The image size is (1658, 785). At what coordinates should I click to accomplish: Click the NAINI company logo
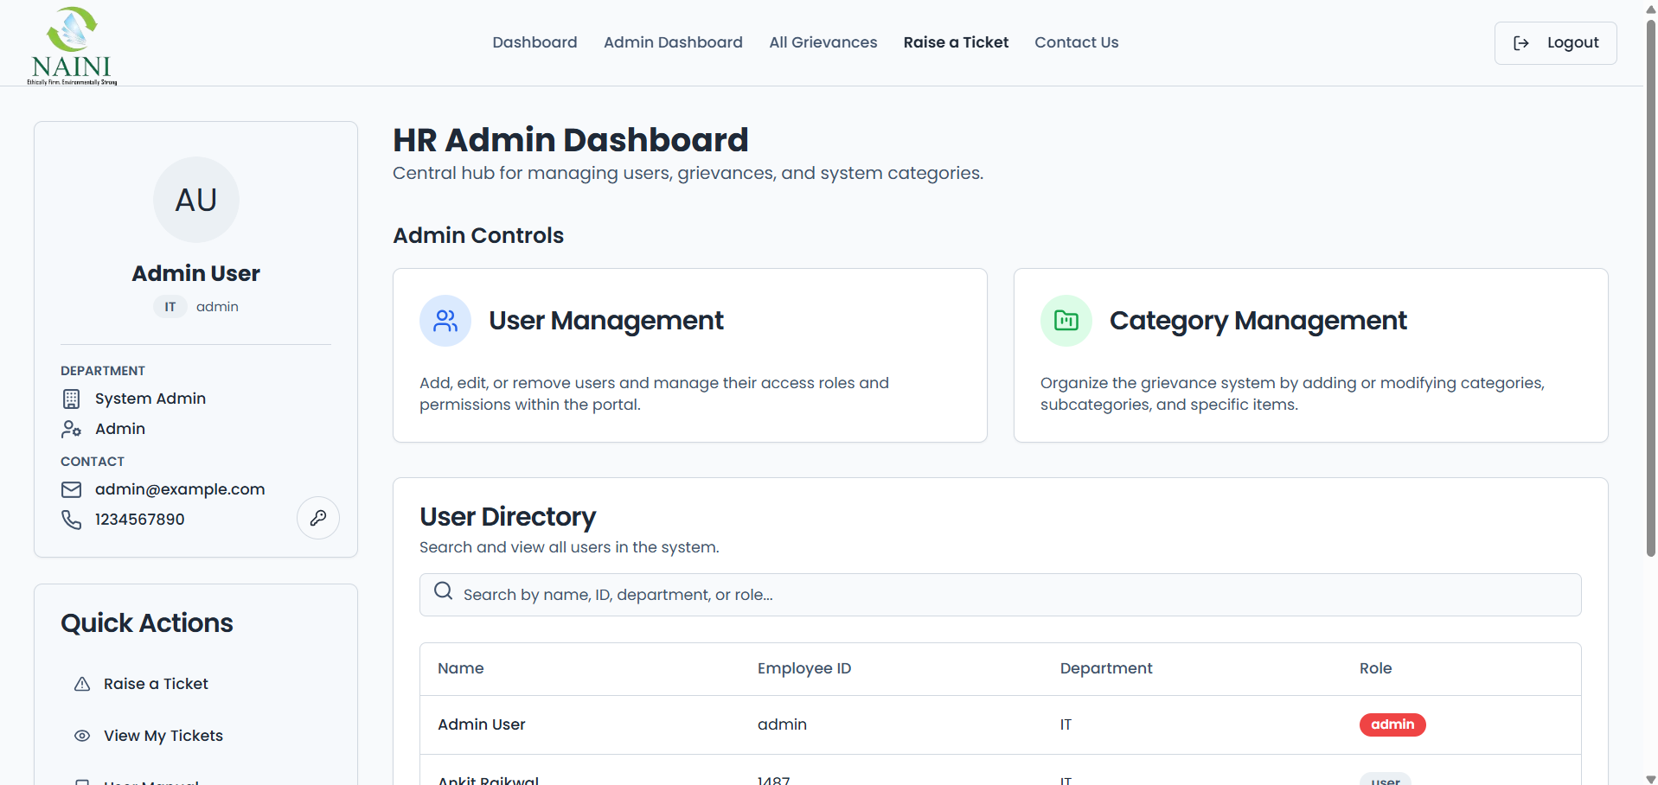(73, 44)
